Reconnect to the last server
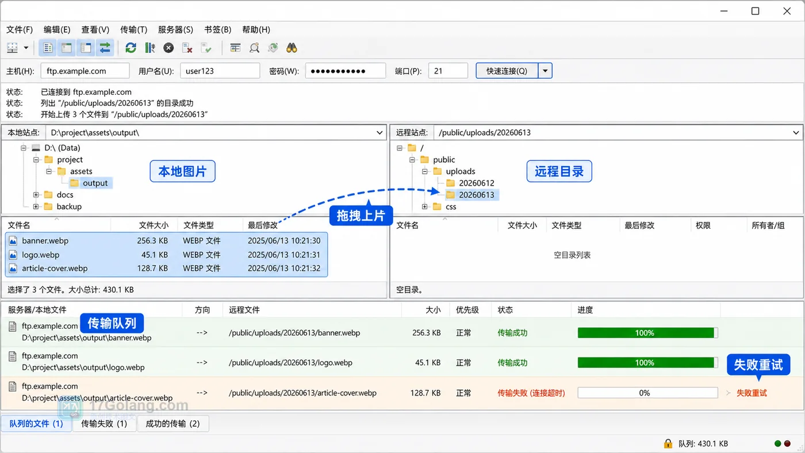The image size is (805, 453). point(206,48)
